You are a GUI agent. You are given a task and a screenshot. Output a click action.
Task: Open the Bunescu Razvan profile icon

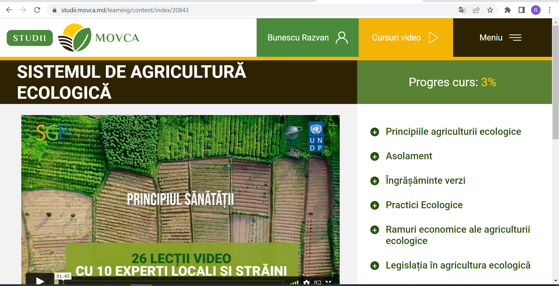[x=341, y=38]
